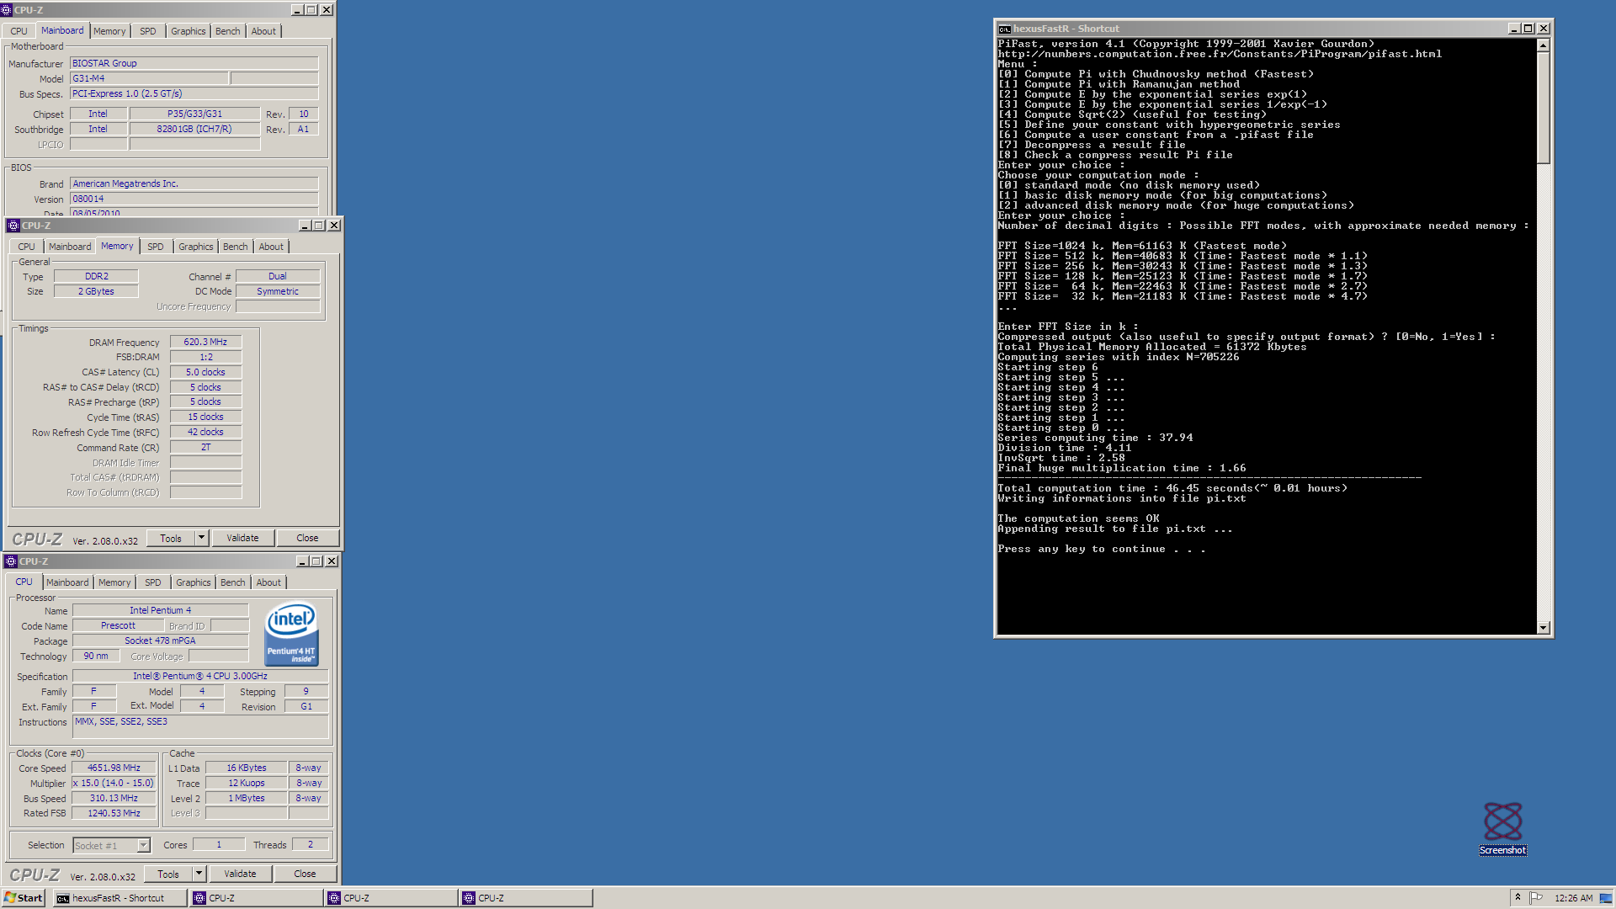Switch to second CPU-Z taskbar item
Screen dimensions: 1616x909
pos(391,898)
